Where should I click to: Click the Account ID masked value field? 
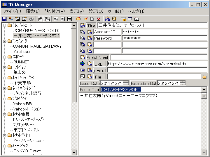[x=164, y=32]
